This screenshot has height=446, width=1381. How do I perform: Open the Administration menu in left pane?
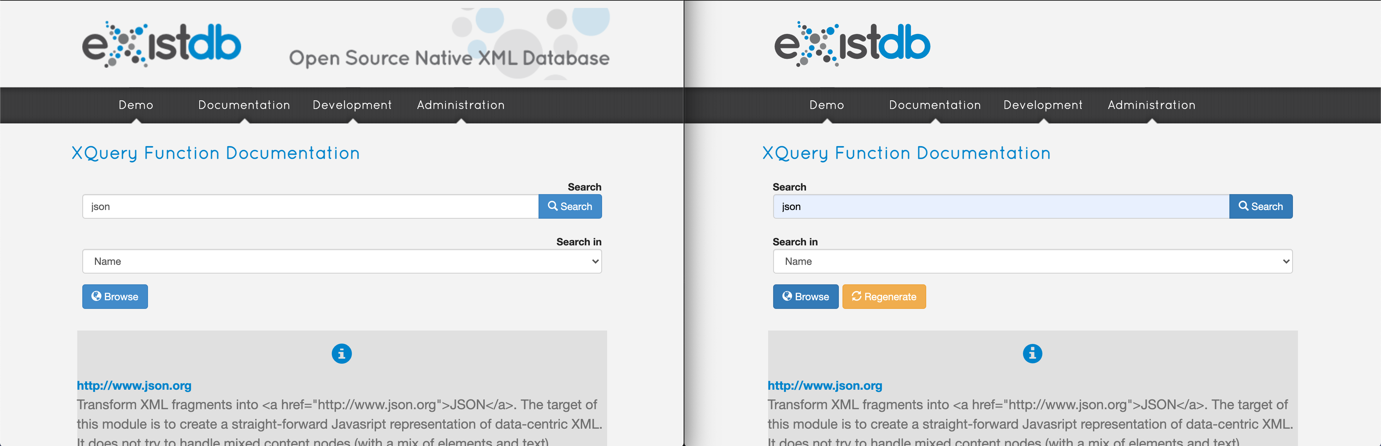461,105
